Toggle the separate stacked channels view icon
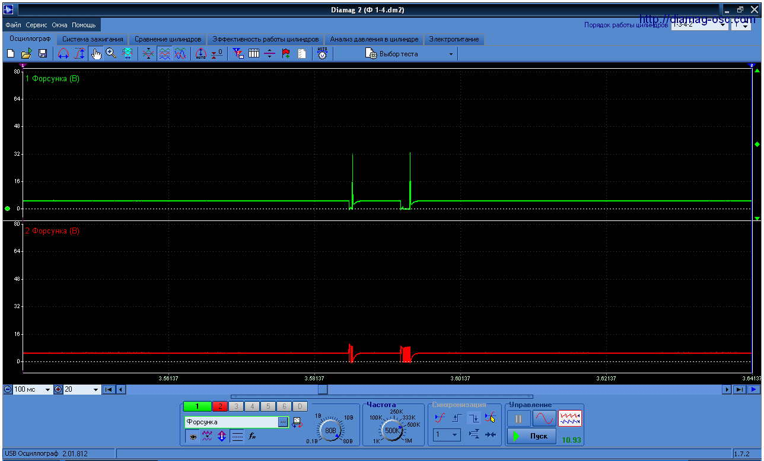 (164, 54)
